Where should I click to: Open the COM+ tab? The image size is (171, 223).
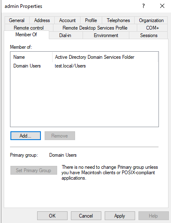[x=152, y=28]
